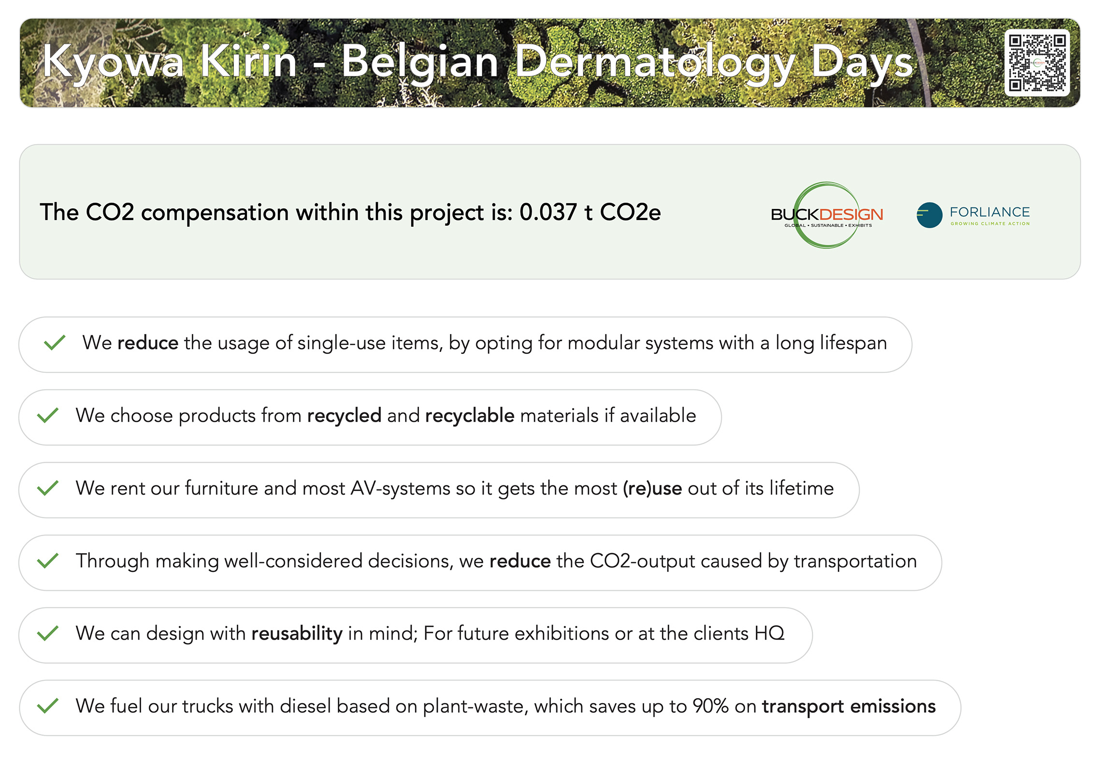
Task: Select the recycled and recyclable materials statement
Action: (386, 415)
